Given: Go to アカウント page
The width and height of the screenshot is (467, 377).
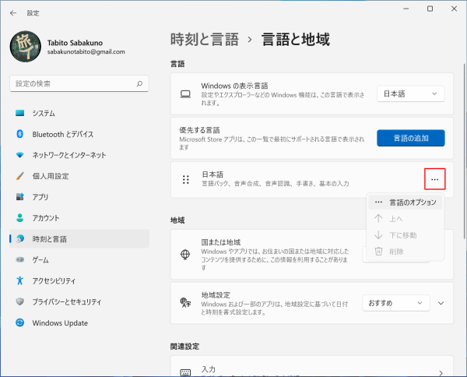Looking at the screenshot, I should 79,218.
